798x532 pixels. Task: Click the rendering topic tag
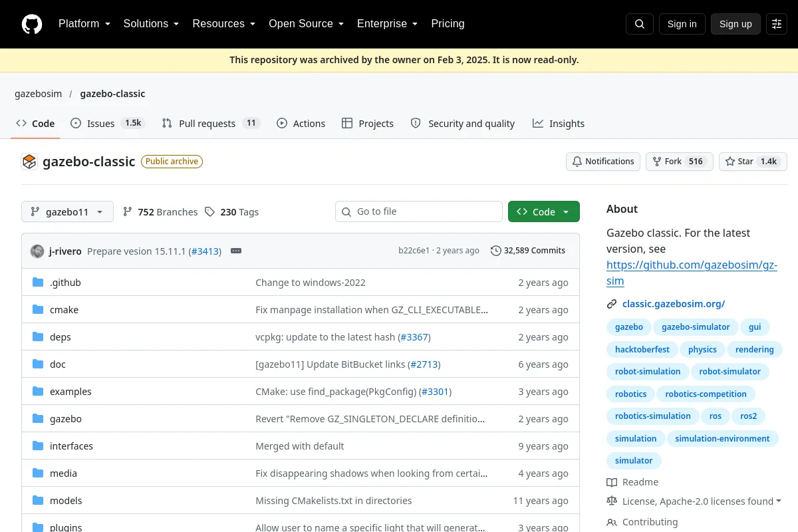click(755, 349)
